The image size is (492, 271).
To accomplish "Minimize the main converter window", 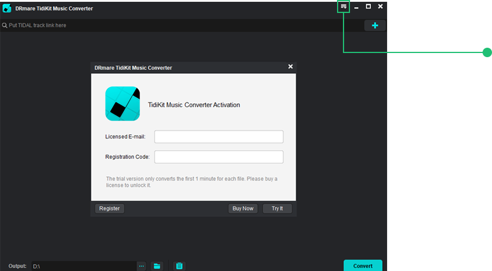I will (x=356, y=7).
